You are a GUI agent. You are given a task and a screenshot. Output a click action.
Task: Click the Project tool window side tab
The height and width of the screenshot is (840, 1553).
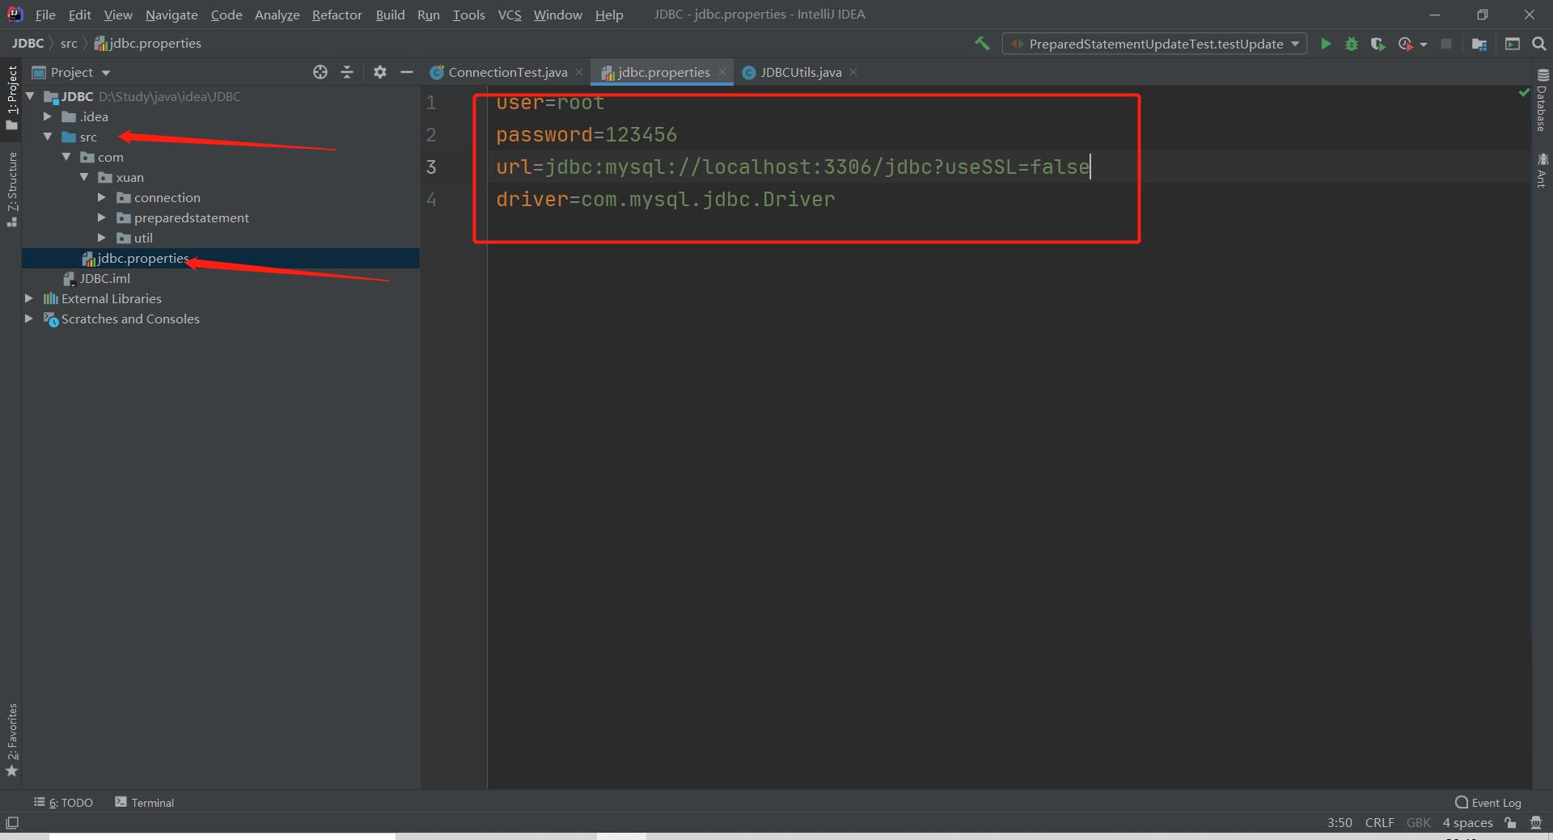click(x=11, y=99)
